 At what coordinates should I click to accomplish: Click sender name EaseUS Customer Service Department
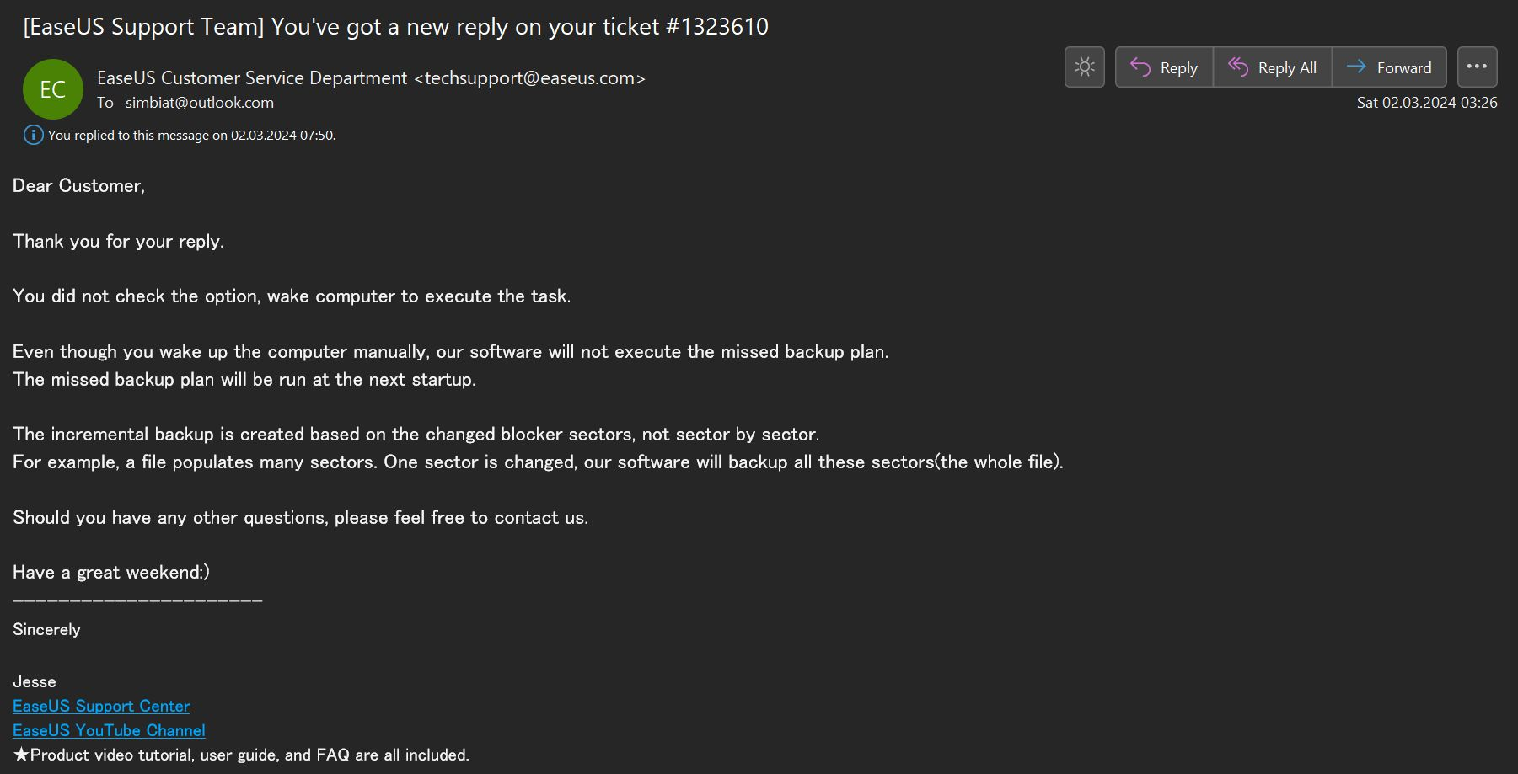pyautogui.click(x=252, y=78)
